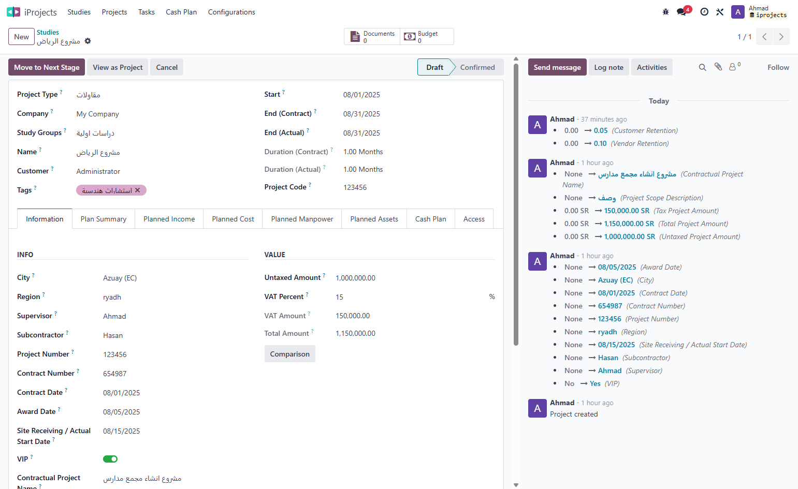Open the iProjects app logo icon
Screen dimensions: 798x489
[13, 12]
